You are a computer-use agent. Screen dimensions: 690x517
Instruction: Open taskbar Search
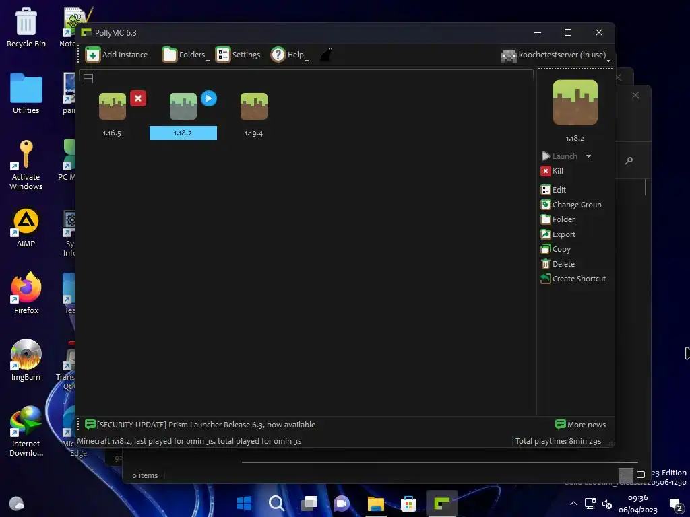[277, 504]
